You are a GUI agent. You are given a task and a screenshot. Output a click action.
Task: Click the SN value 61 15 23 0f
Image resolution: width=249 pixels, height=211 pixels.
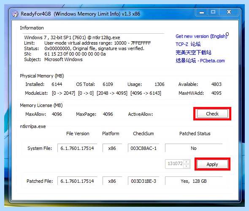pyautogui.click(x=75, y=54)
